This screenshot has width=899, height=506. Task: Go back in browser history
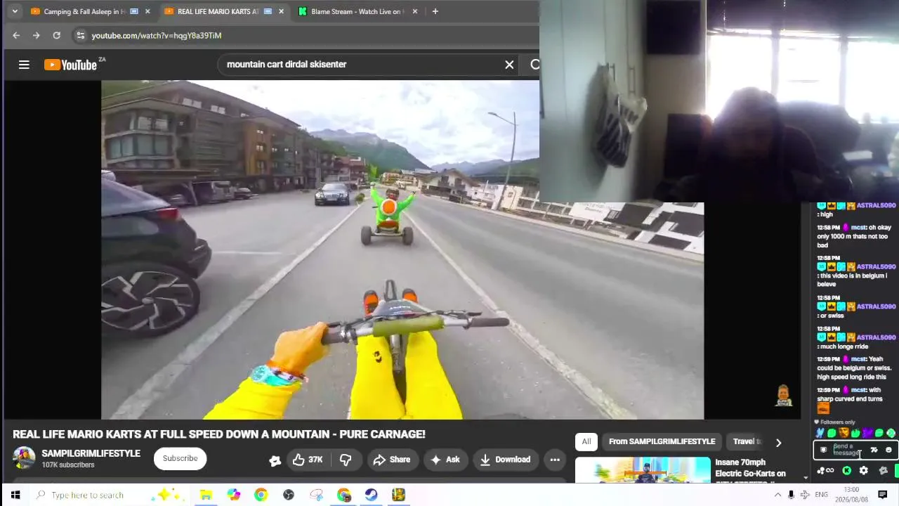[16, 35]
